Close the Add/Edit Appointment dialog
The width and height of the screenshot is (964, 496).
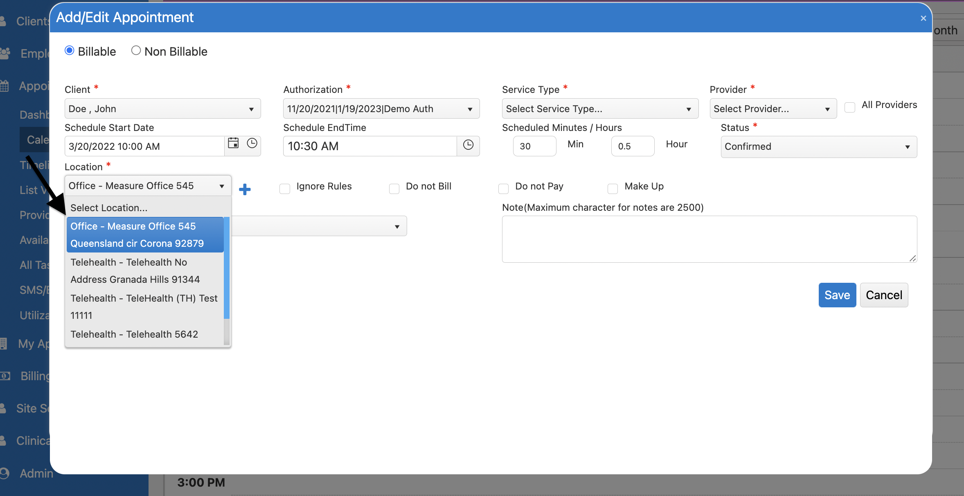coord(923,18)
